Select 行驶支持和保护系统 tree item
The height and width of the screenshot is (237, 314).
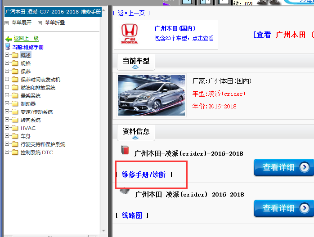43,144
